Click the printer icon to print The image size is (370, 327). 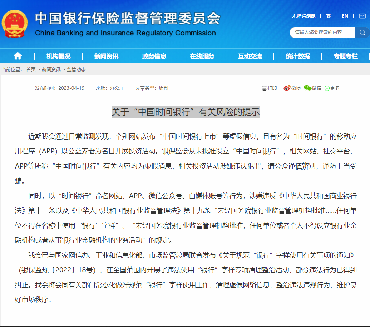(x=265, y=88)
